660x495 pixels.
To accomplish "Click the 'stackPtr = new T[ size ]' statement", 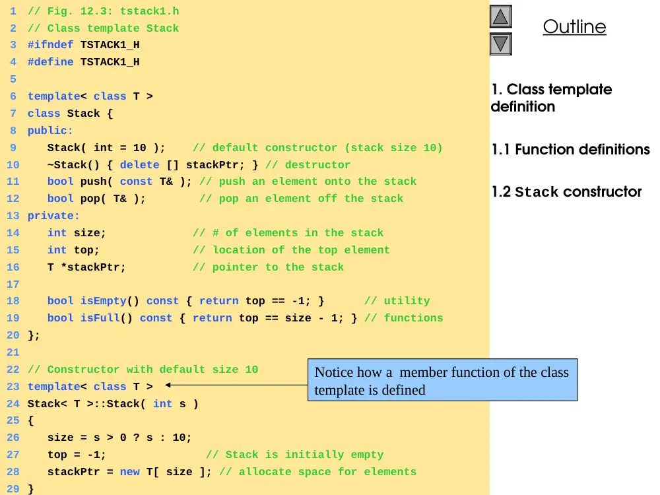I will [129, 471].
